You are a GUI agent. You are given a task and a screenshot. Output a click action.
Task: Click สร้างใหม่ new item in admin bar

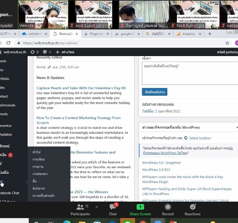pos(68,52)
